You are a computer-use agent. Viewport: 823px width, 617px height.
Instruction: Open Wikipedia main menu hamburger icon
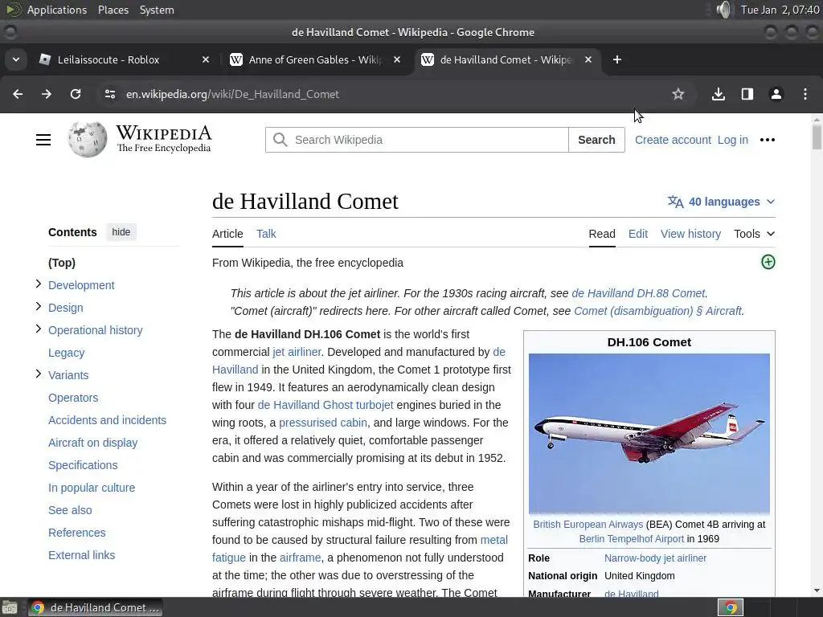tap(43, 140)
